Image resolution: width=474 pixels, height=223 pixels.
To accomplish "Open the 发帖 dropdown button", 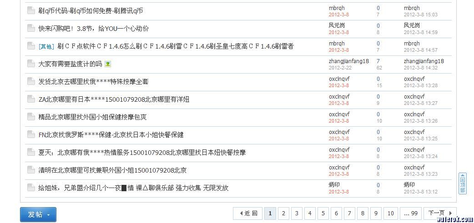I will click(x=38, y=214).
